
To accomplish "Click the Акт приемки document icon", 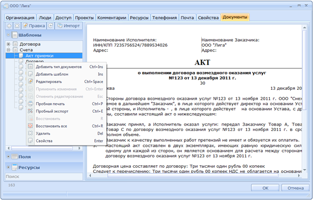I will [x=21, y=56].
